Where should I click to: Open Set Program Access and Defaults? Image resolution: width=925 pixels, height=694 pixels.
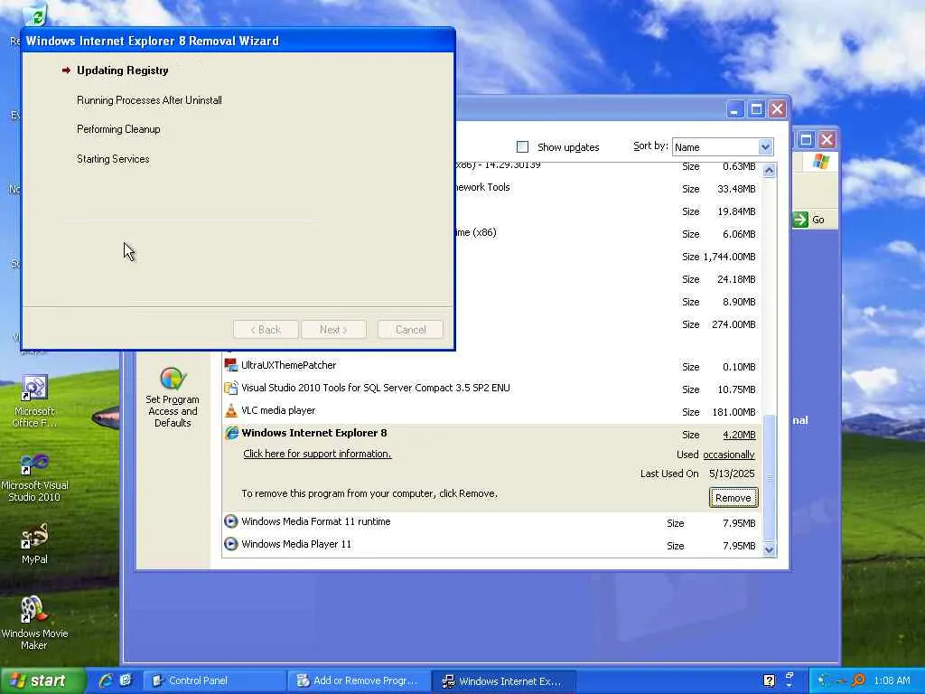173,398
